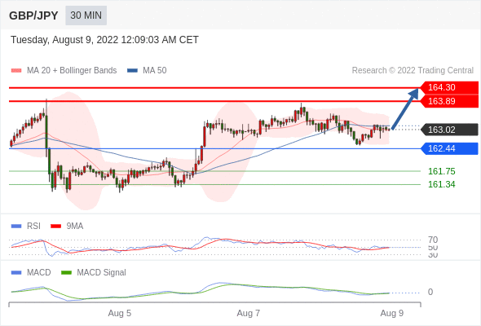Click the green 161.34 support label
This screenshot has width=481, height=326.
(x=441, y=184)
